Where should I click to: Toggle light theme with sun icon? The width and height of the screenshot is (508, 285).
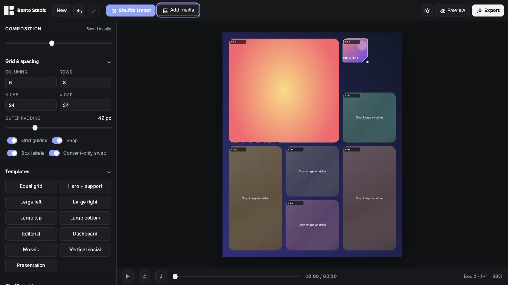tap(427, 11)
